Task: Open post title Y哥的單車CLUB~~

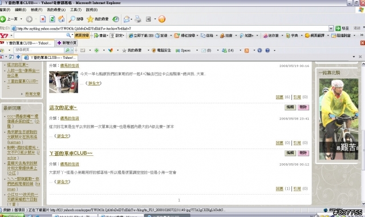Action: click(71, 153)
